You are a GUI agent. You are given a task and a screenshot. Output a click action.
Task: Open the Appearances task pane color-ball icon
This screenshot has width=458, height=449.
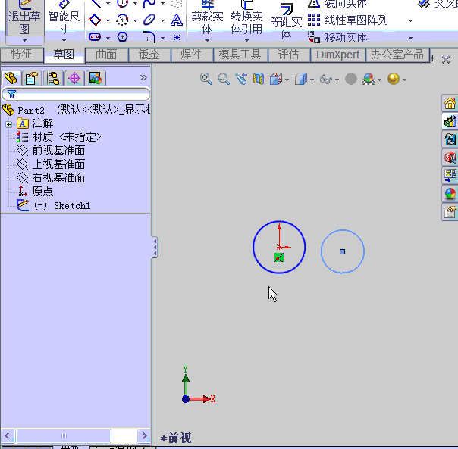click(450, 194)
